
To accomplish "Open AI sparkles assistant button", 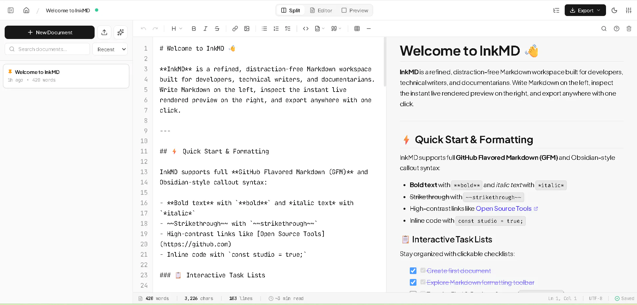I will (x=121, y=32).
